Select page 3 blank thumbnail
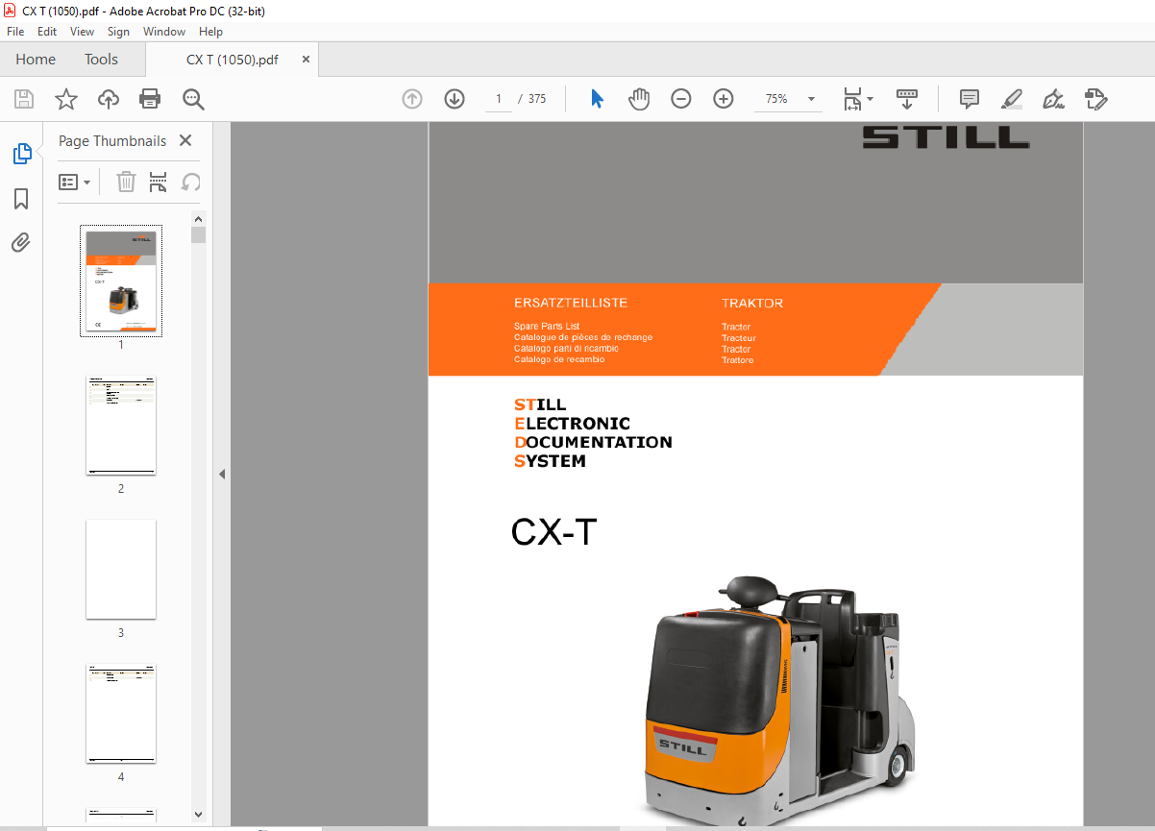The height and width of the screenshot is (831, 1155). 121,570
